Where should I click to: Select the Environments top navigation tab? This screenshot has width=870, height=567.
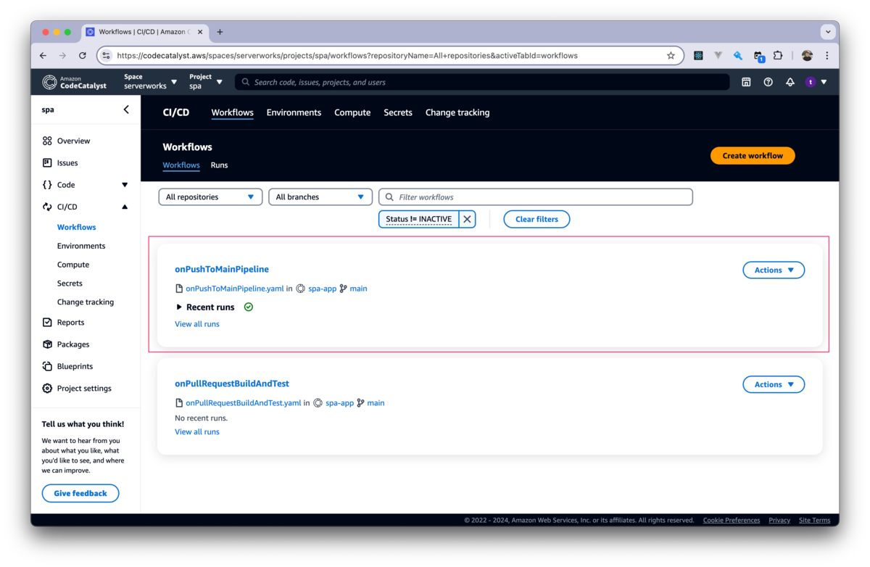click(x=294, y=112)
